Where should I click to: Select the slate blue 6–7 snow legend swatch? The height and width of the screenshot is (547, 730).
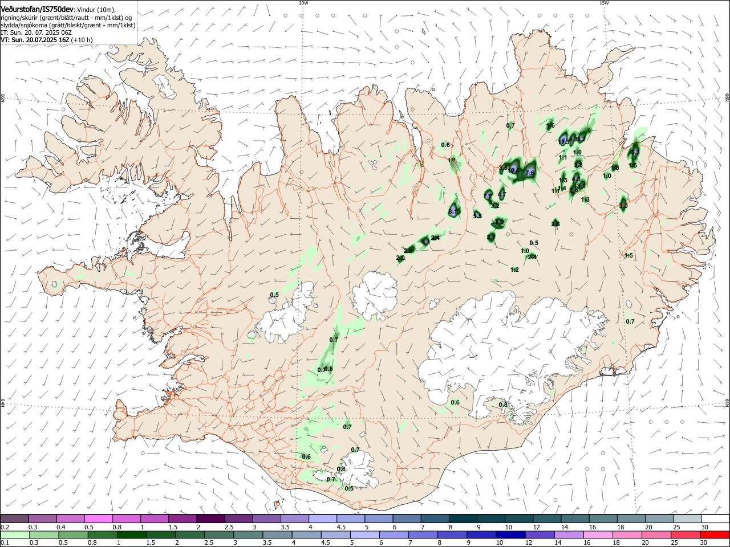406,519
